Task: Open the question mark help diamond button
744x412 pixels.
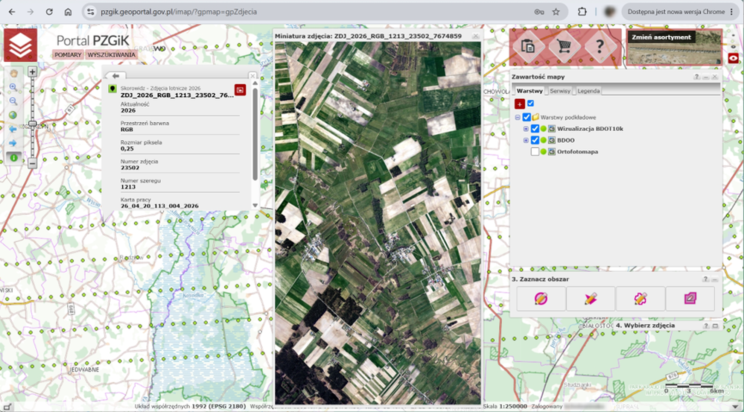Action: tap(600, 47)
